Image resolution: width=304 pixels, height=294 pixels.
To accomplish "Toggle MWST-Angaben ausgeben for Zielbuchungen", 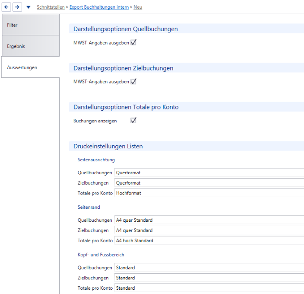I will click(x=133, y=81).
